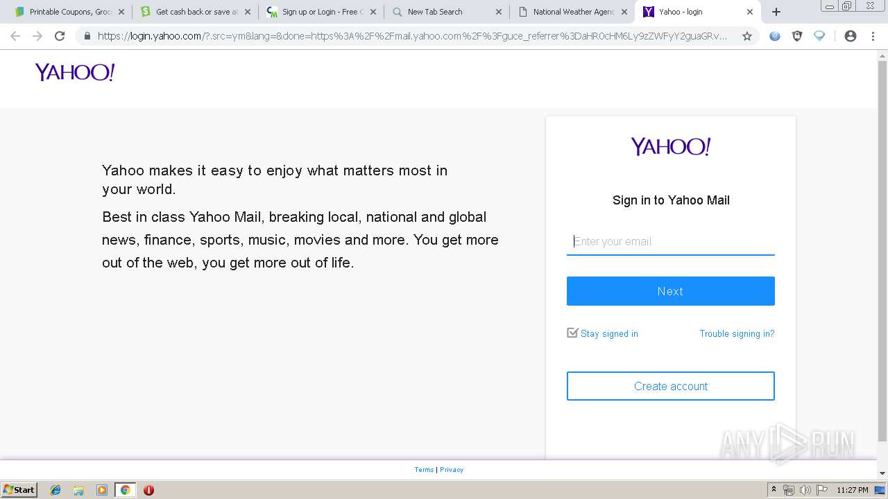Bookmark this page with the star icon

pyautogui.click(x=747, y=36)
